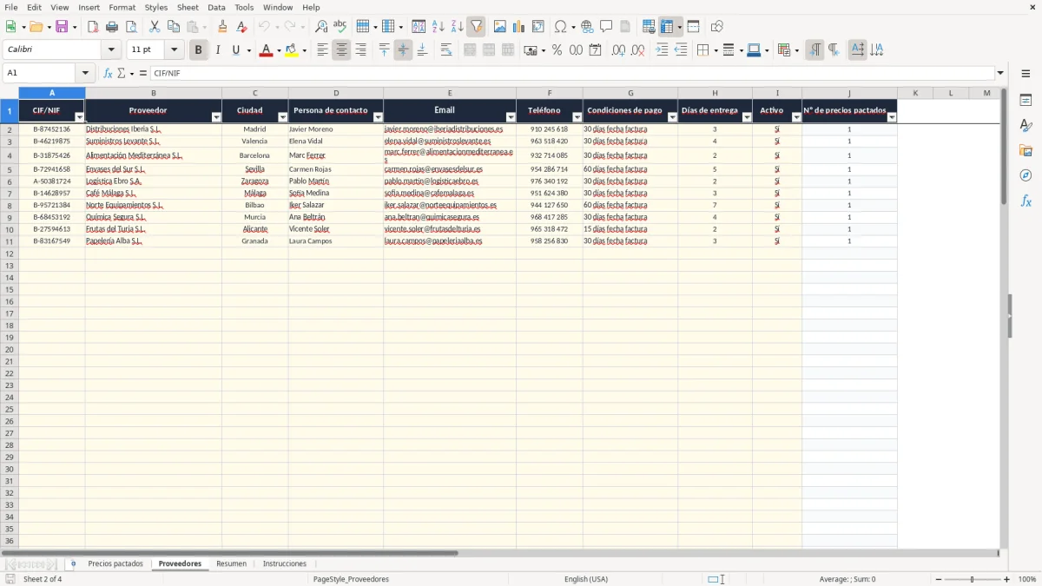Switch to Precios pactados sheet tab
The image size is (1042, 586).
click(115, 563)
